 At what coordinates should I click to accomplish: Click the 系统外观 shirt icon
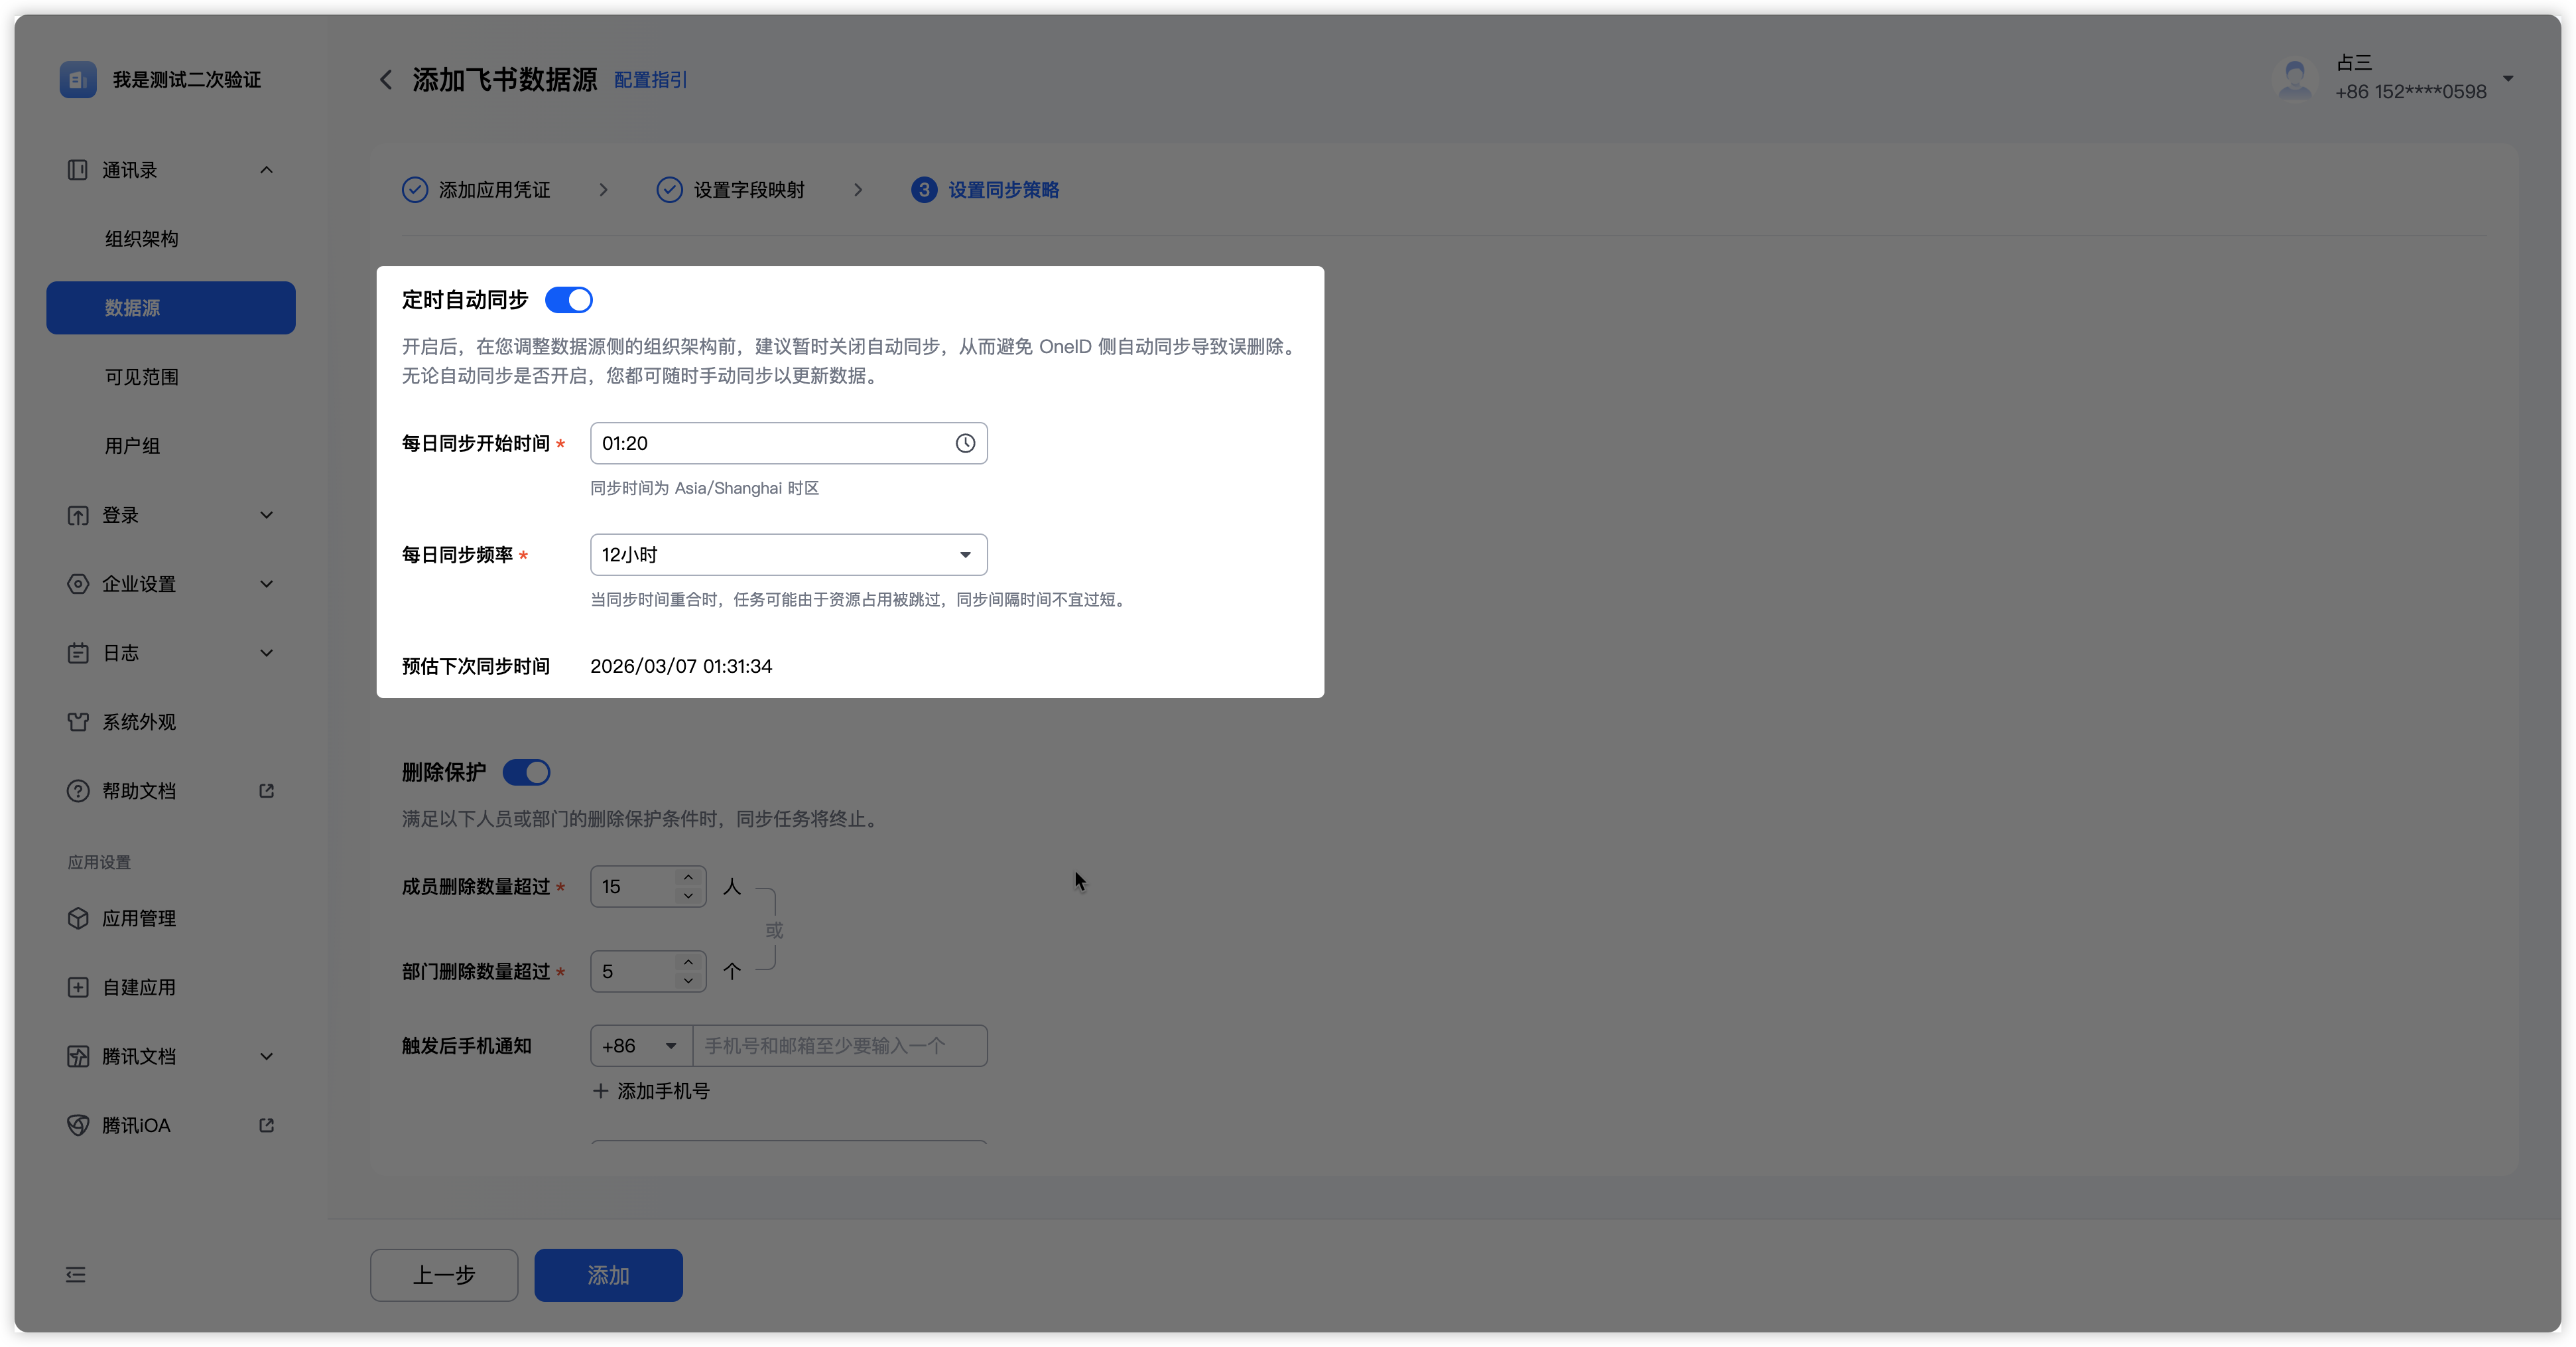coord(78,721)
